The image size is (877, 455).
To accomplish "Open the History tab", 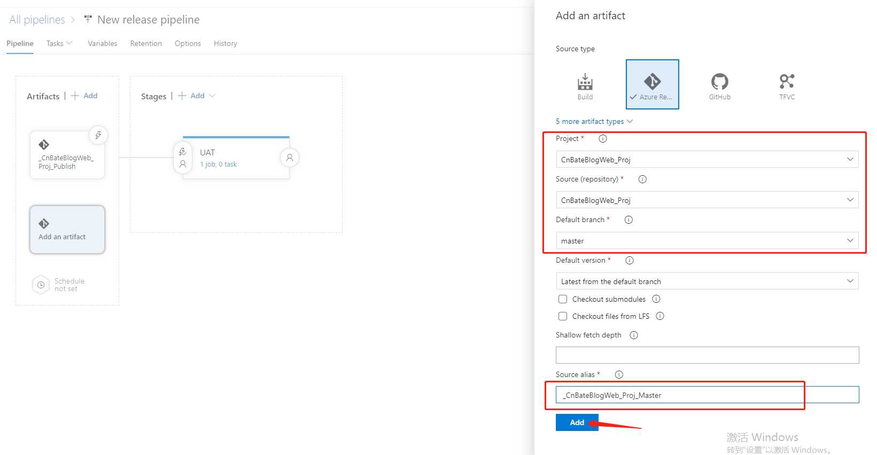I will [226, 43].
